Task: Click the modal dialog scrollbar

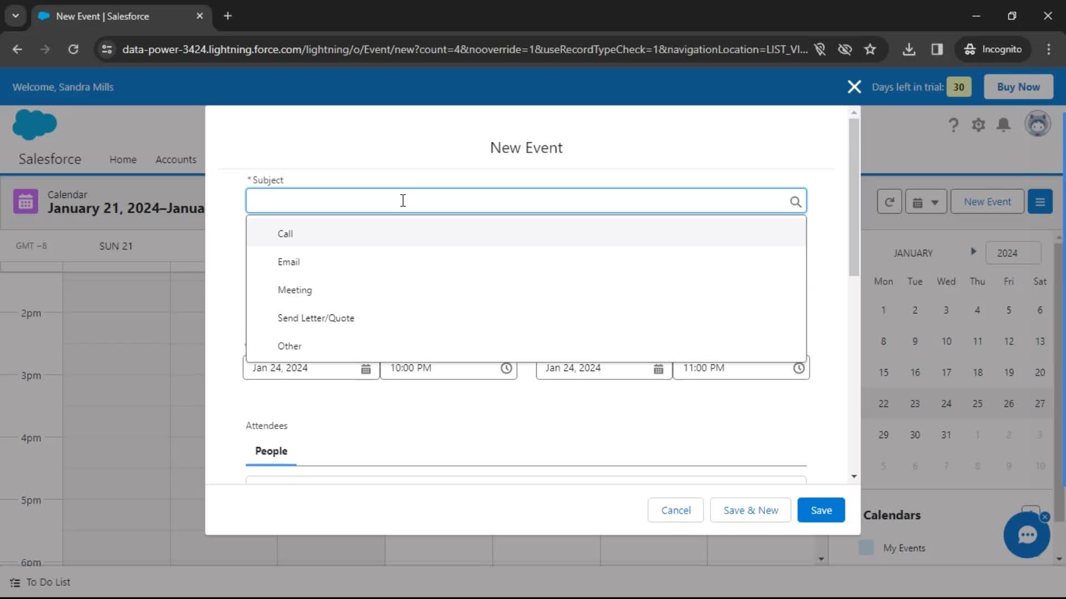Action: coord(854,197)
